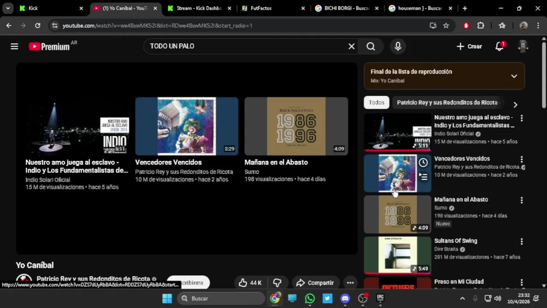
Task: Clear the search box with the X
Action: tap(351, 46)
